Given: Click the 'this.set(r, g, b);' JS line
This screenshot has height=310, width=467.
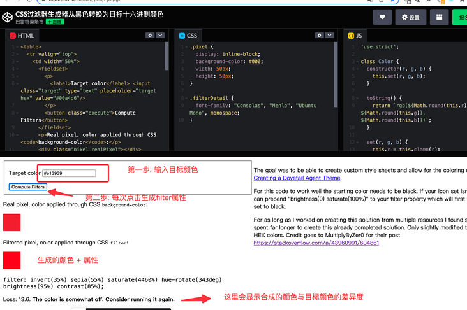Looking at the screenshot, I should (x=399, y=76).
